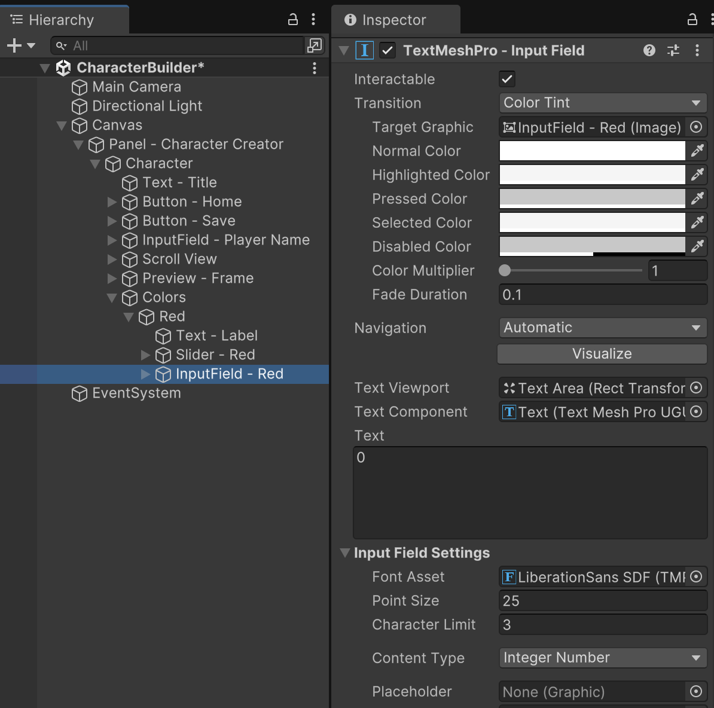Open component help reference icon
Image resolution: width=714 pixels, height=708 pixels.
pyautogui.click(x=649, y=51)
